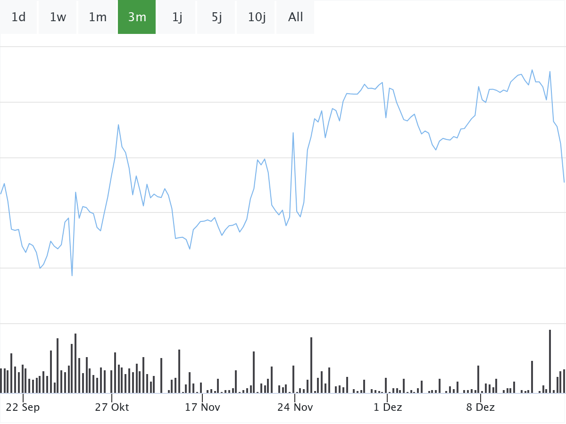Select the 5j time range
The width and height of the screenshot is (566, 424).
pos(216,17)
